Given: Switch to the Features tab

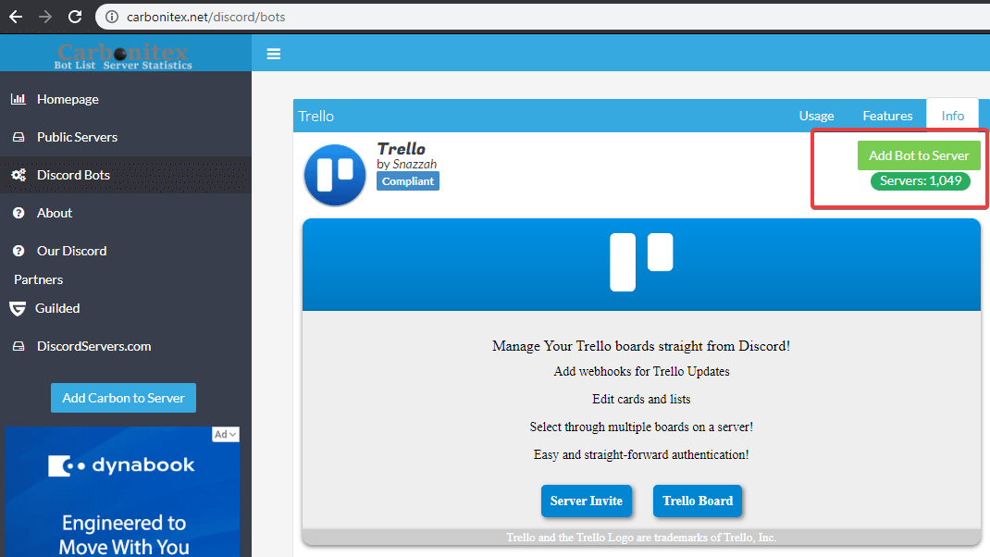Looking at the screenshot, I should [887, 116].
